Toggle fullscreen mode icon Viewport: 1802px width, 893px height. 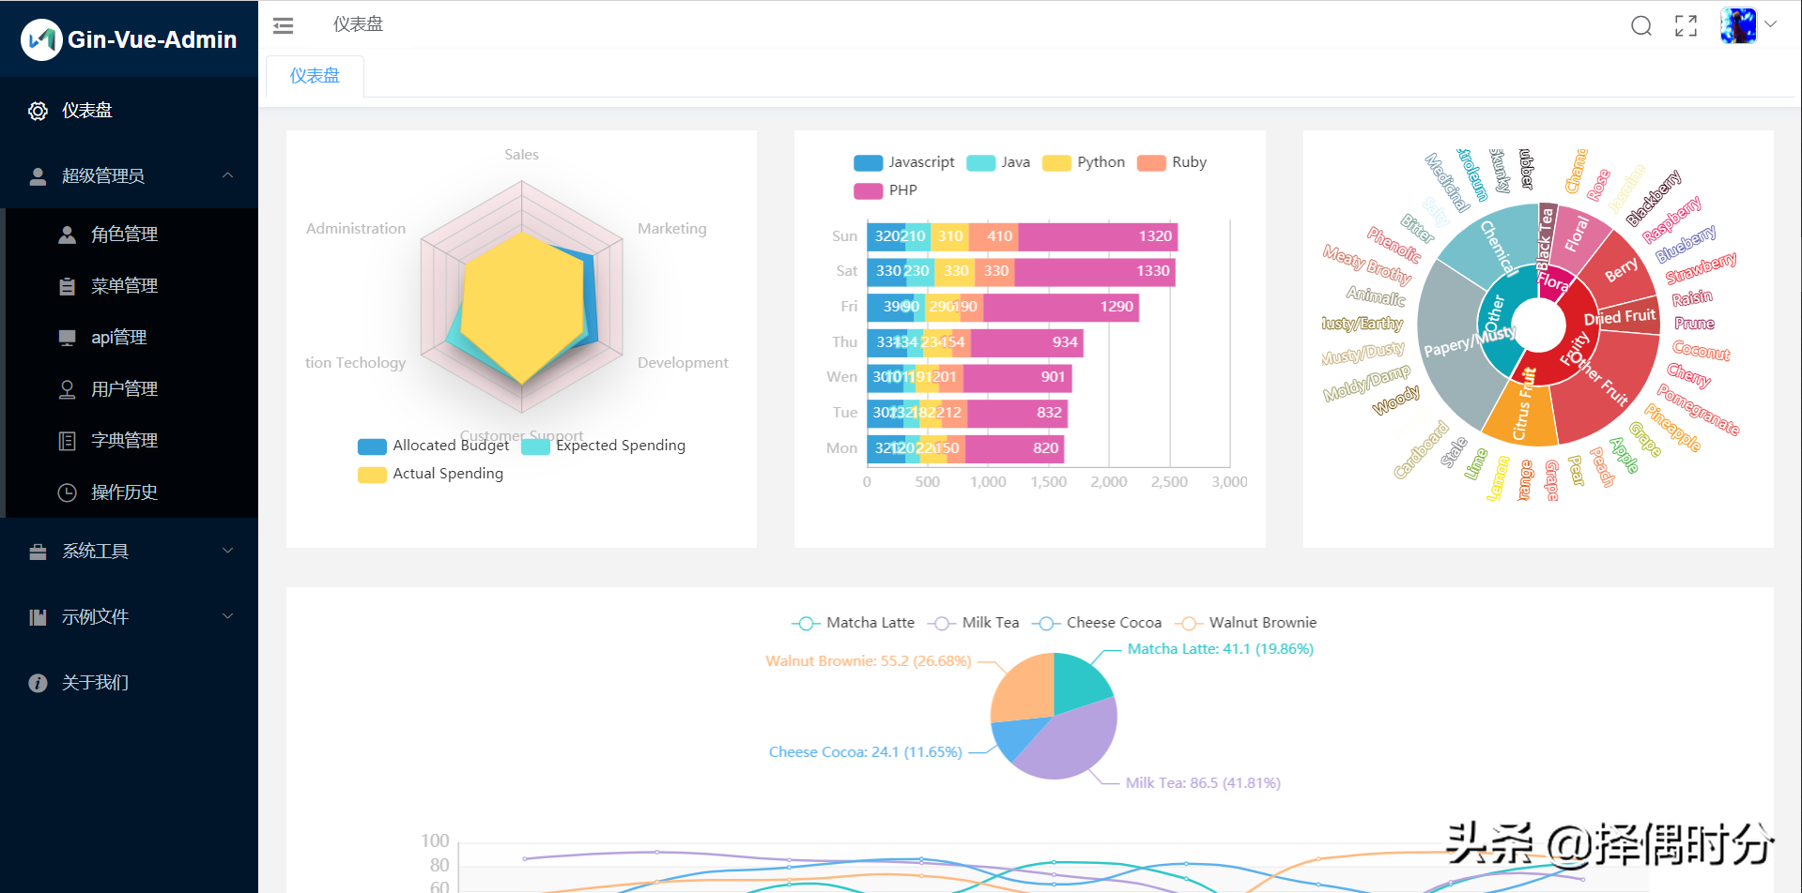pyautogui.click(x=1686, y=25)
